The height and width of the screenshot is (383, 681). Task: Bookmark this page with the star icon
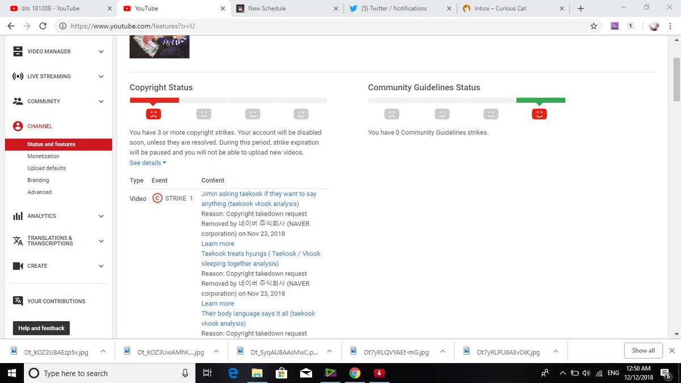pyautogui.click(x=594, y=26)
